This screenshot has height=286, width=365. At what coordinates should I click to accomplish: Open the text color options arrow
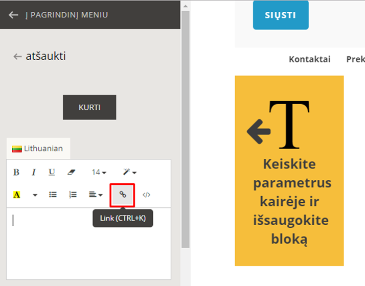tap(35, 195)
